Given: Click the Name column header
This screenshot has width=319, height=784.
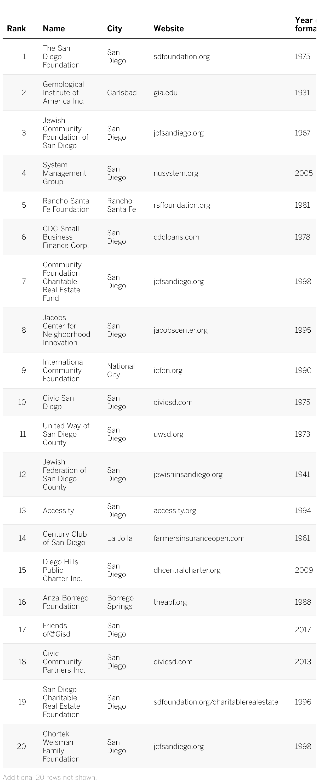Looking at the screenshot, I should pyautogui.click(x=54, y=29).
